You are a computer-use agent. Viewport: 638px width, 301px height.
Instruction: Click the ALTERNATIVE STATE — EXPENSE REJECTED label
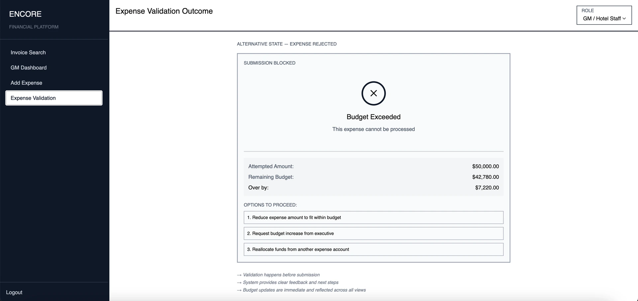286,44
